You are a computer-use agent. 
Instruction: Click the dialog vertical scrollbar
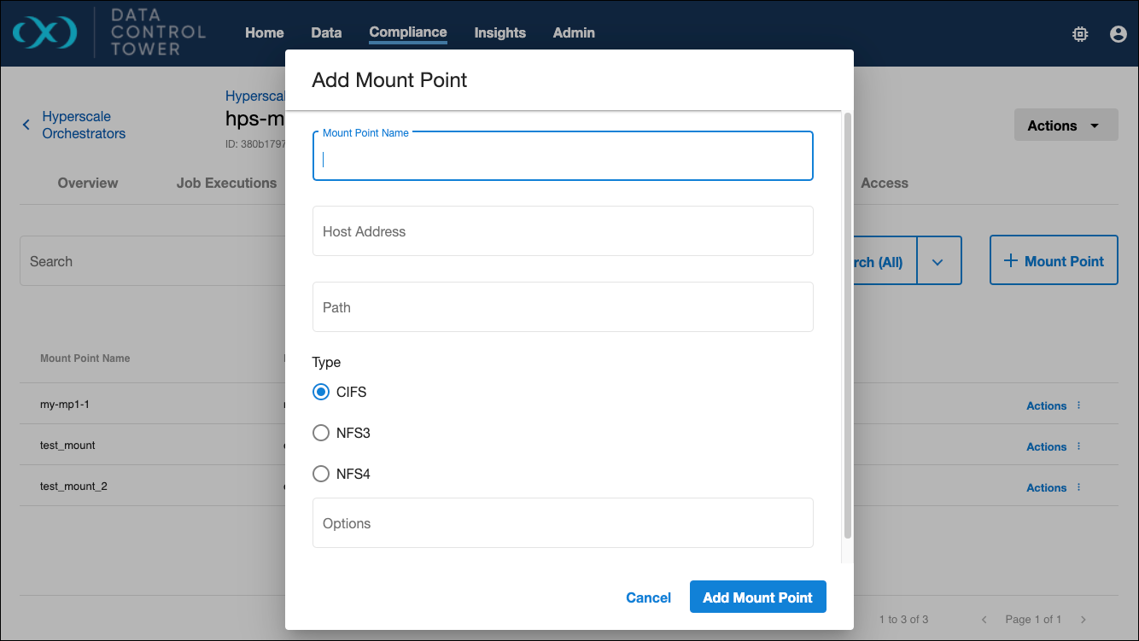[x=847, y=324]
